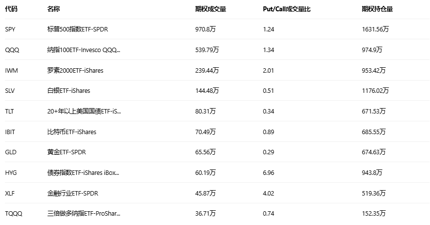Select 三倍做多纳指ETF-ProShar name entry

(84, 214)
